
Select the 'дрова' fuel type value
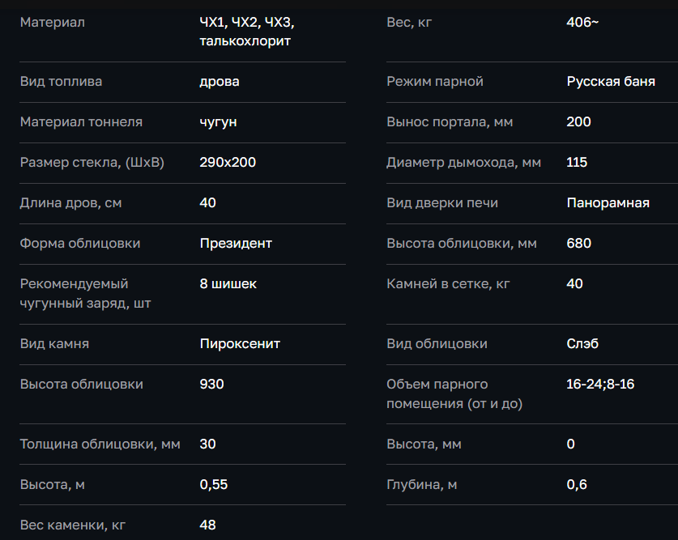click(219, 82)
